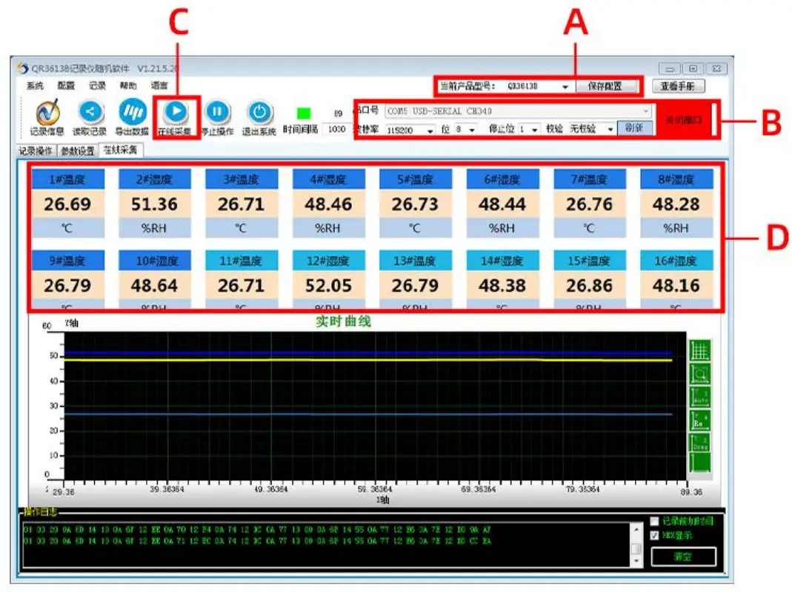
Task: Click the 2#湿度 value 51.36
Action: (x=155, y=204)
